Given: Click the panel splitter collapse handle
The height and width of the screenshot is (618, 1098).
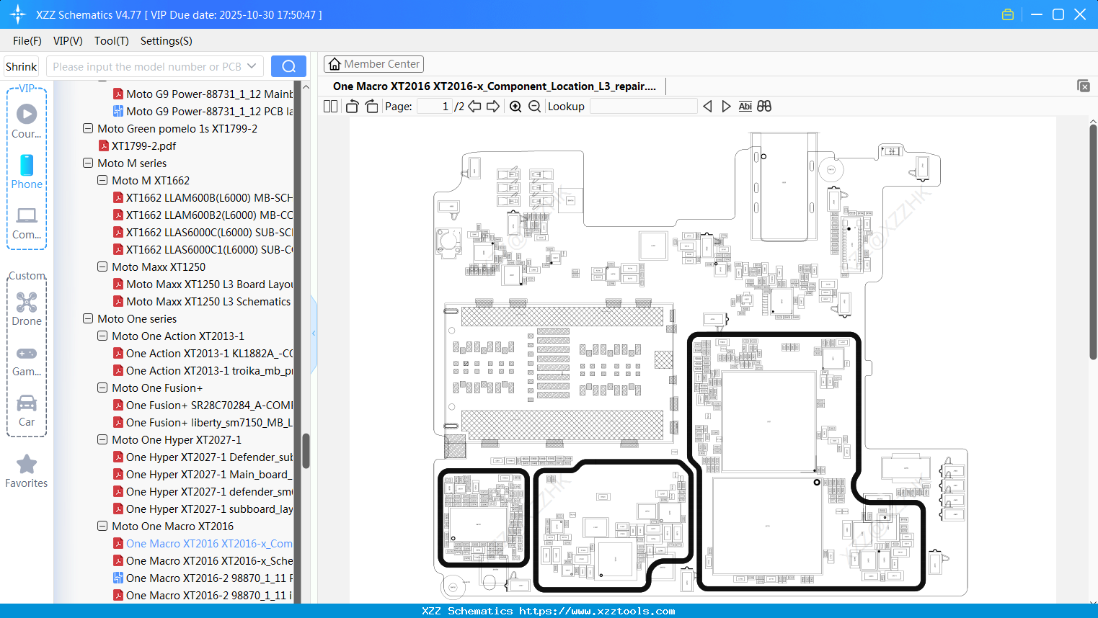Looking at the screenshot, I should click(314, 333).
